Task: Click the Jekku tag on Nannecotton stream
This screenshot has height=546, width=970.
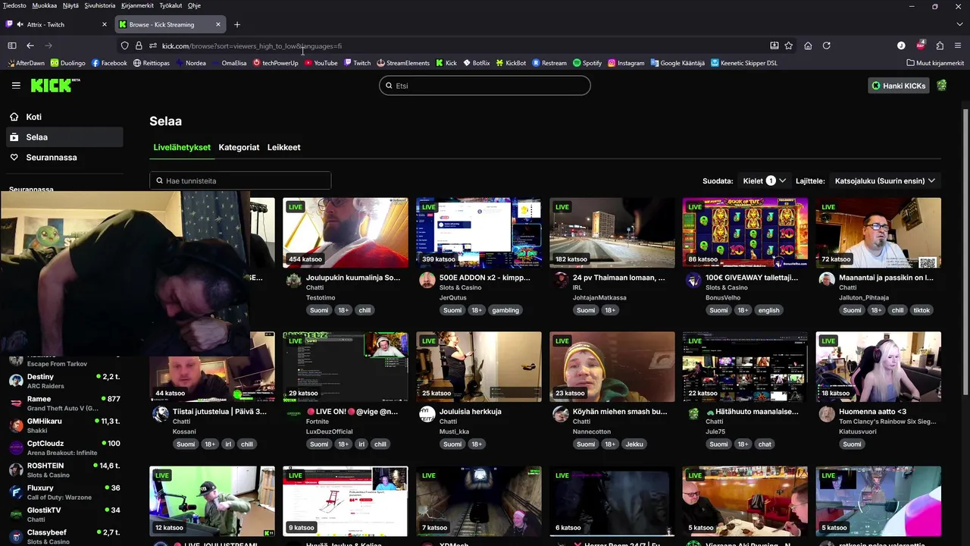Action: click(634, 444)
